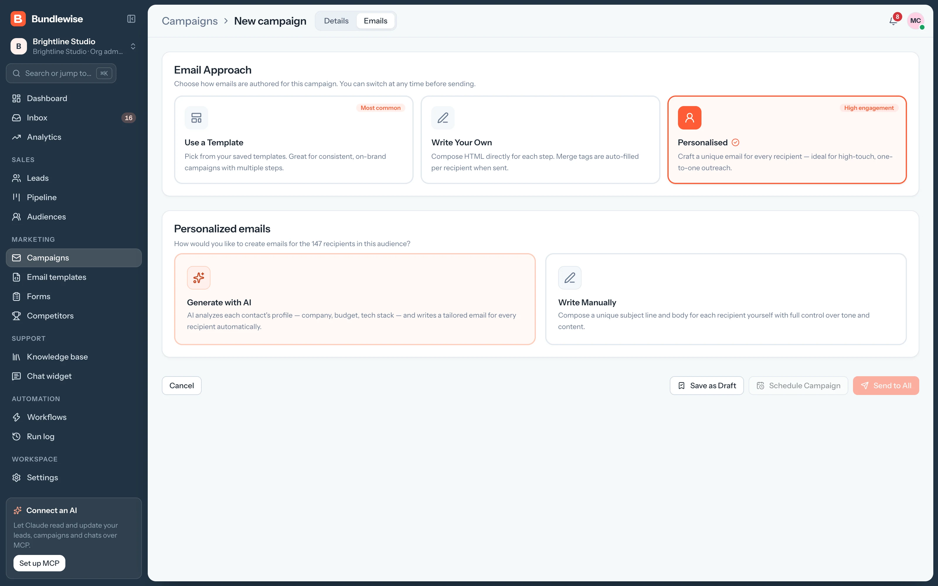The height and width of the screenshot is (586, 938).
Task: Click the Bundlewise logo icon
Action: pyautogui.click(x=18, y=19)
